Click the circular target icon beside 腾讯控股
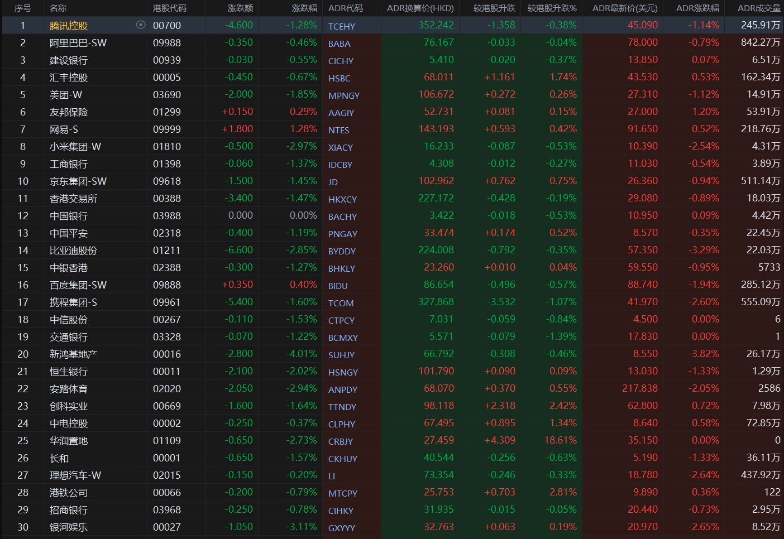This screenshot has width=784, height=539. [141, 25]
